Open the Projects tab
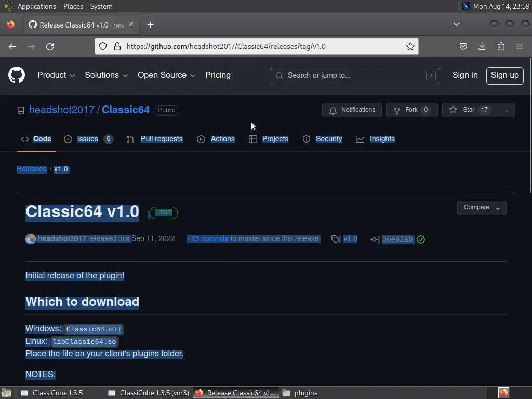 coord(269,139)
